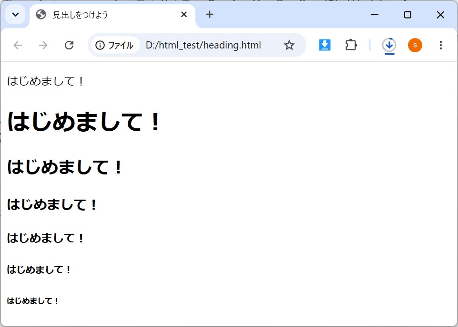The height and width of the screenshot is (327, 458).
Task: Click the largest h1 はじめまして！ heading
Action: point(83,122)
